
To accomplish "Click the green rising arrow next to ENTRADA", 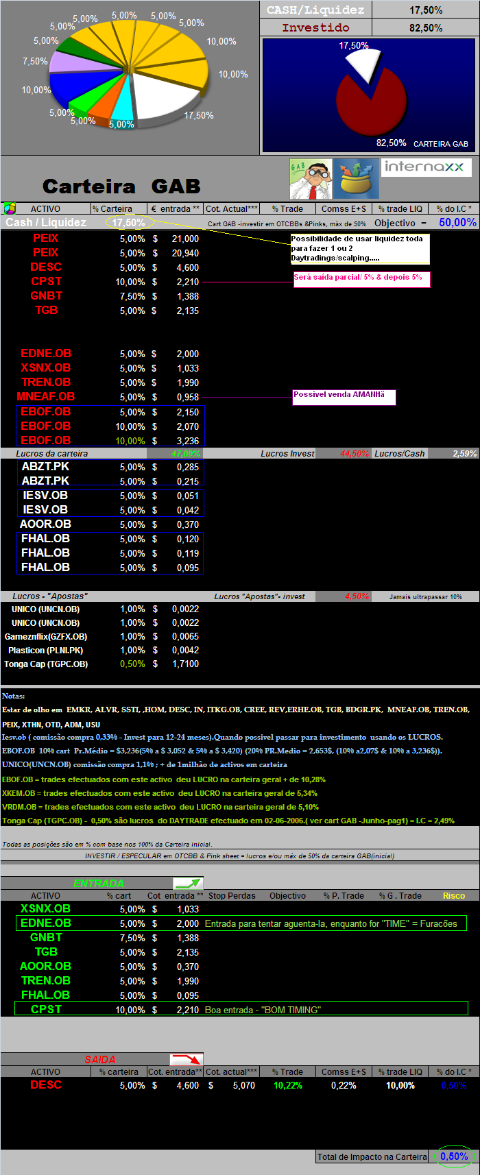I will [188, 883].
